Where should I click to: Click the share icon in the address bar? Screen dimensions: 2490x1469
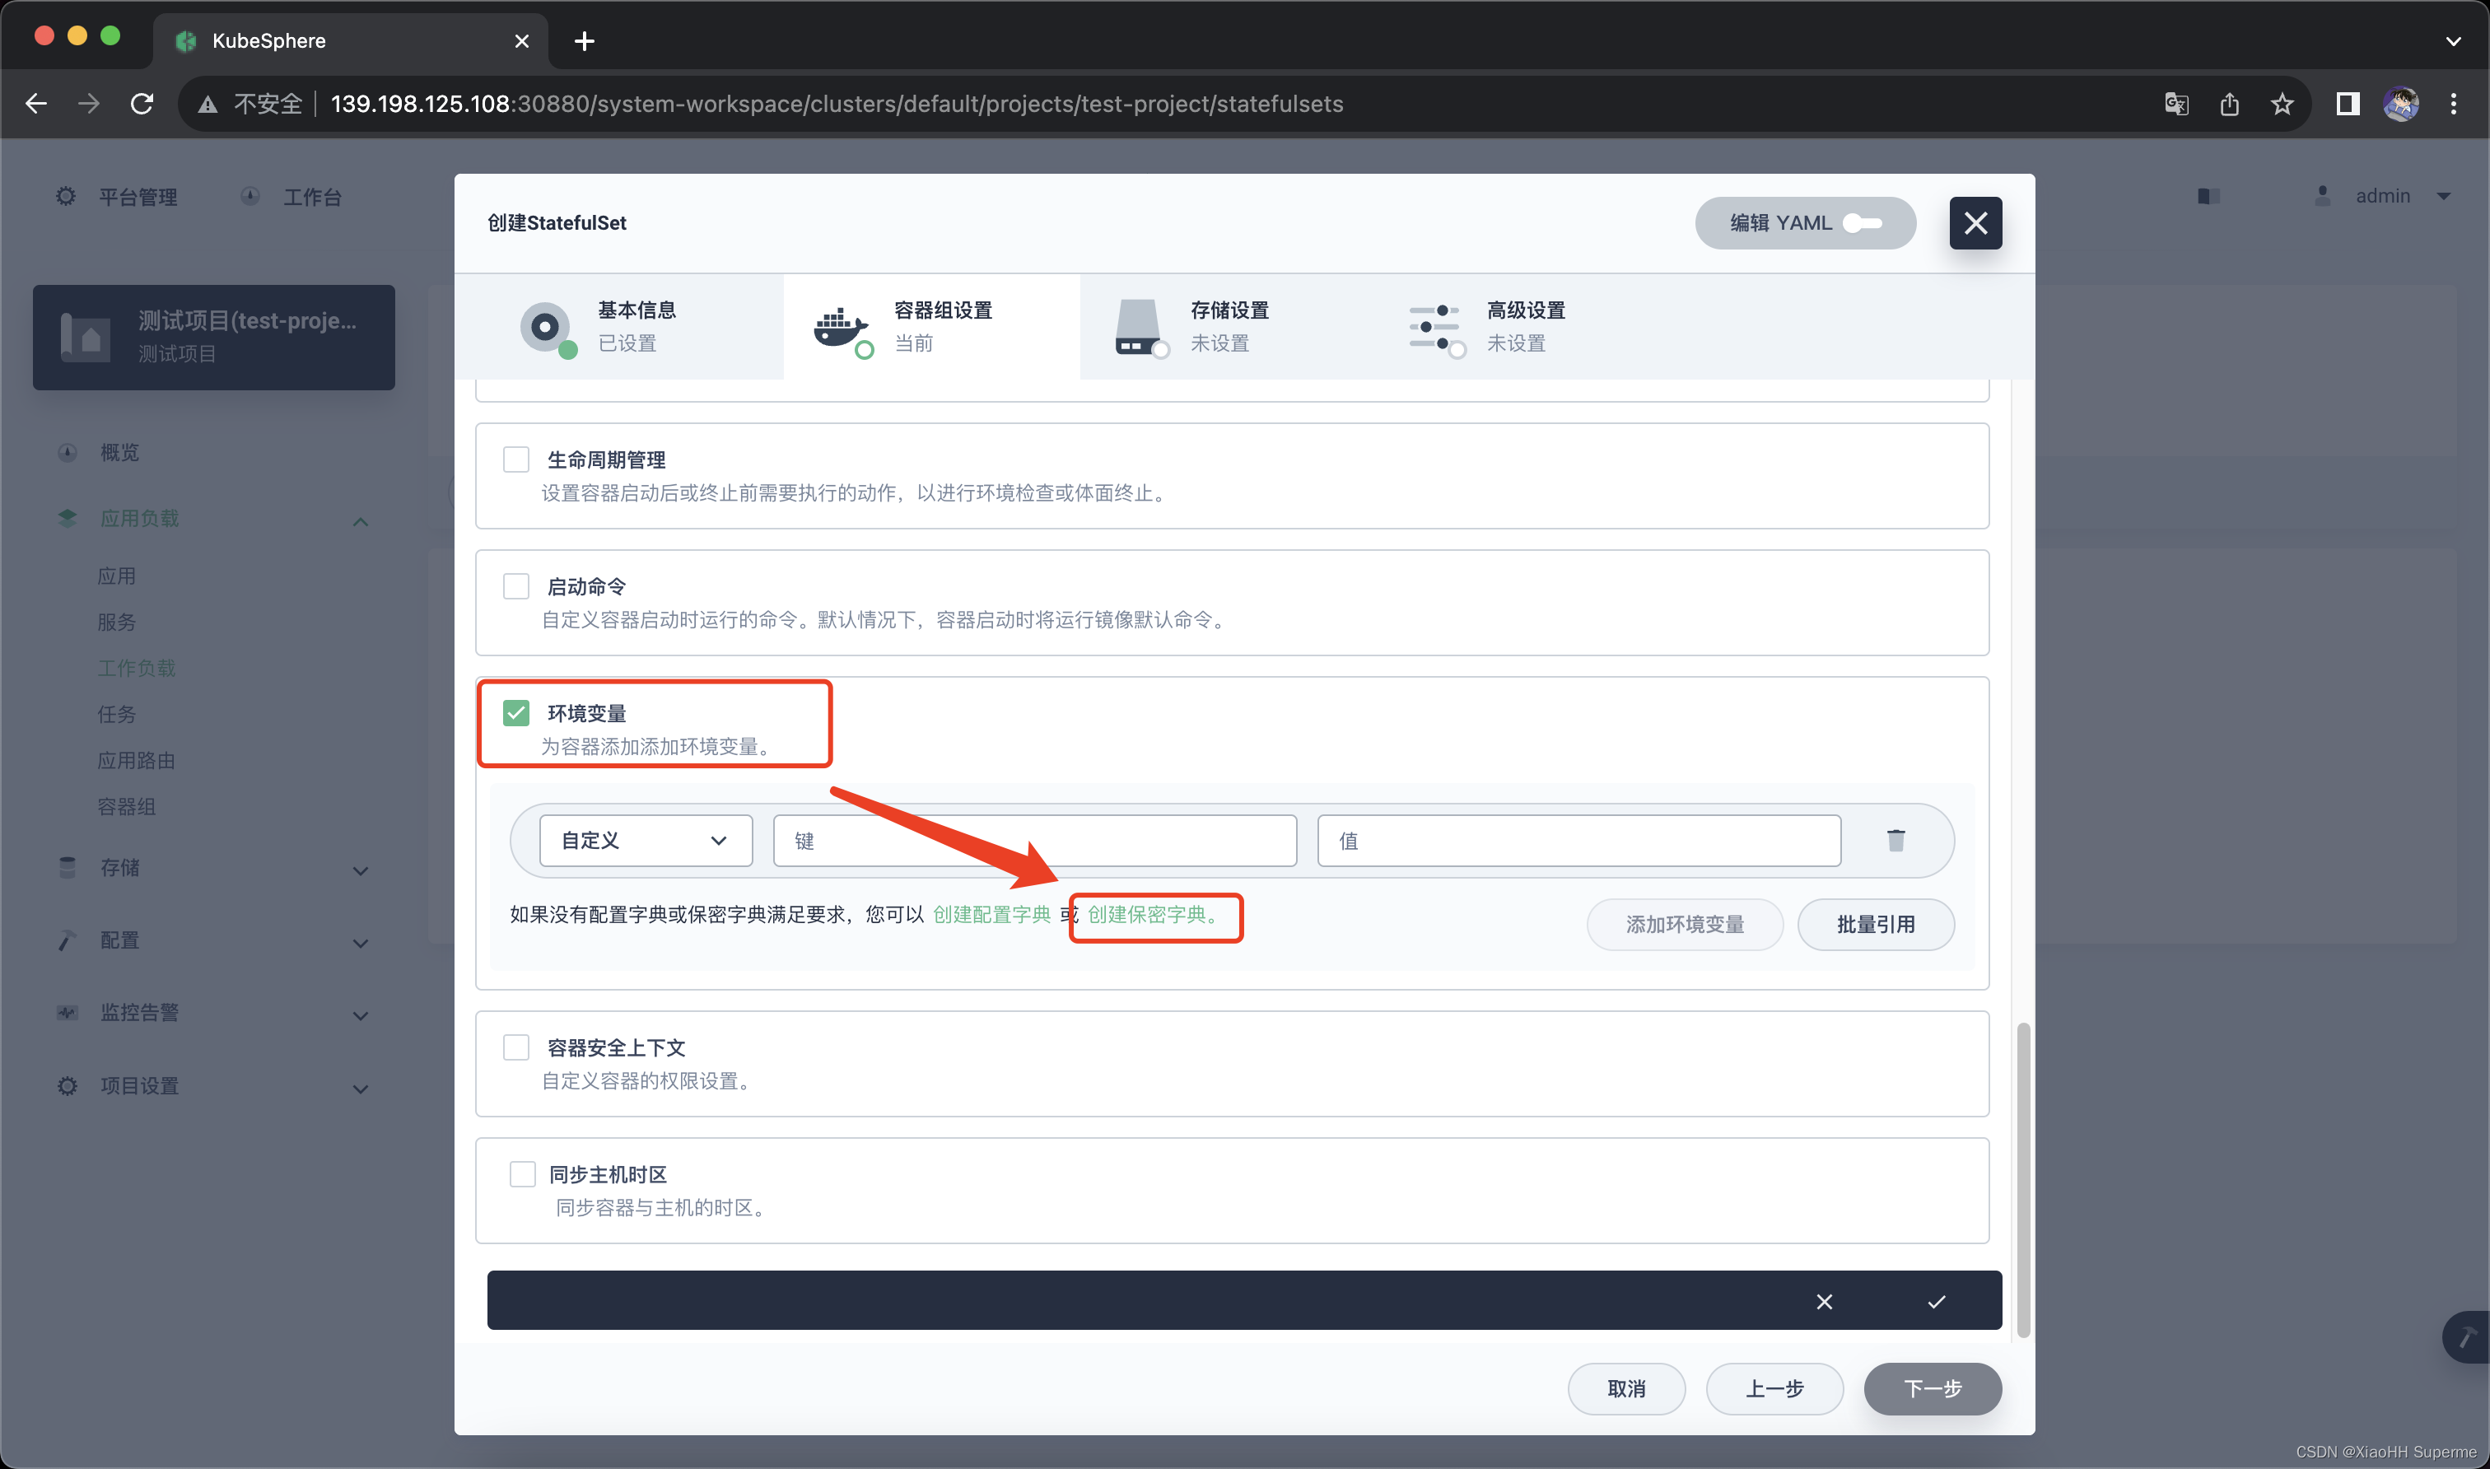(x=2229, y=104)
